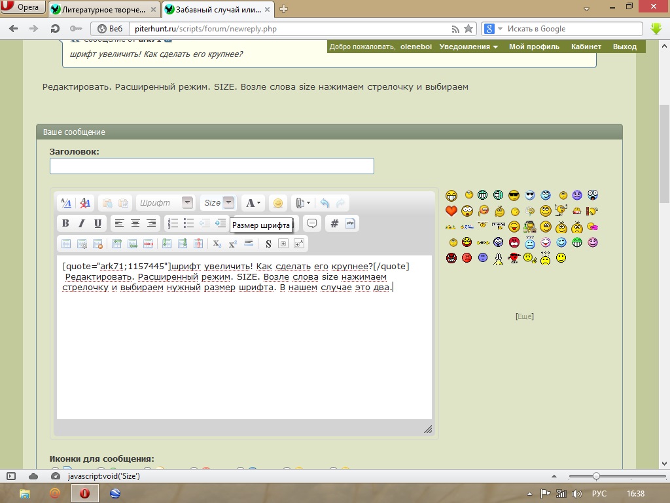Center-align the message text

pos(135,223)
